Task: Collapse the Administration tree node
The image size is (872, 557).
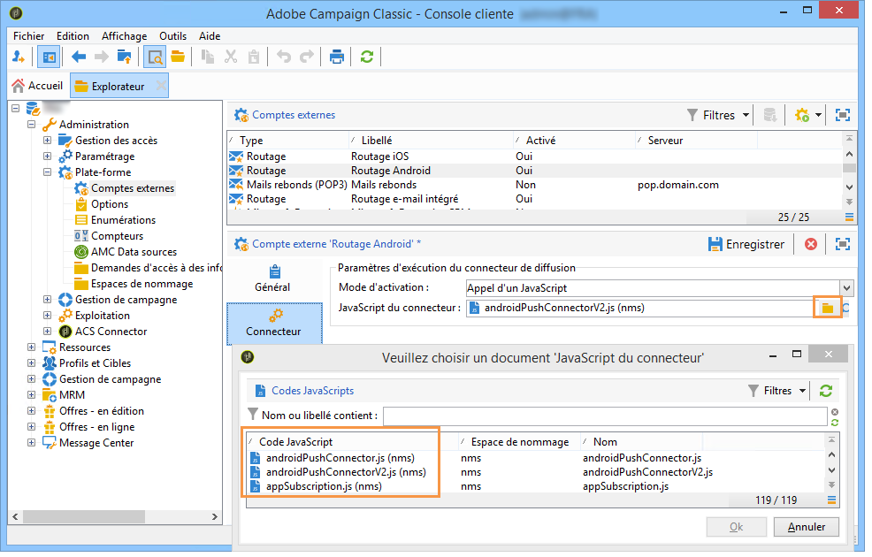Action: pyautogui.click(x=32, y=125)
